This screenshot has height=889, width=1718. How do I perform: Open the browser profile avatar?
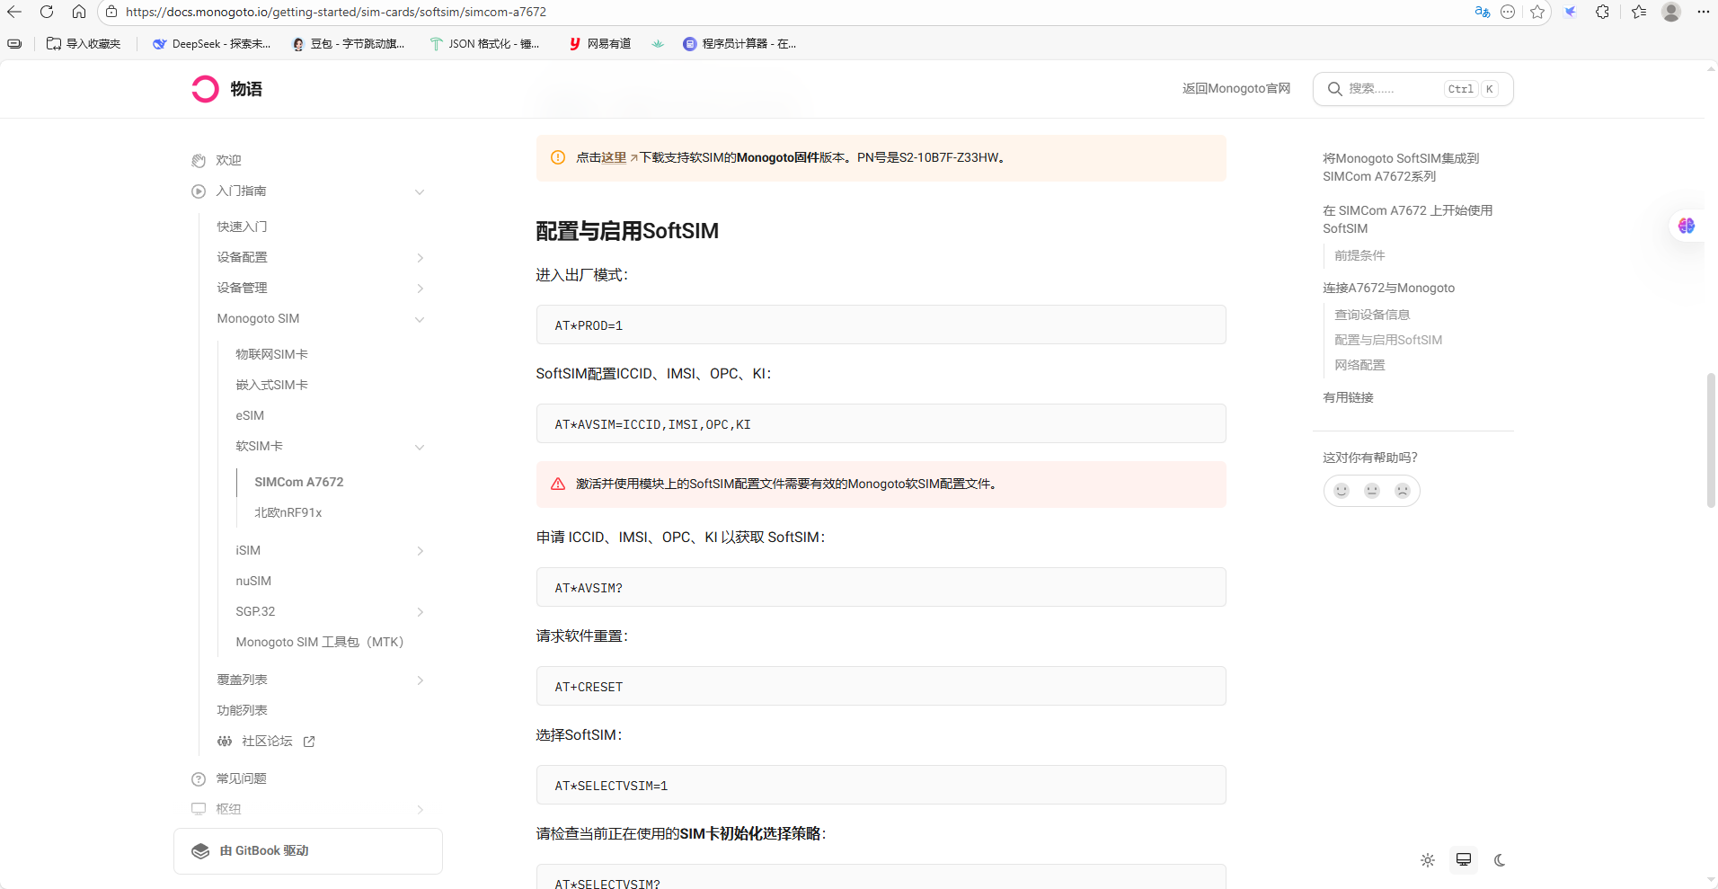[1671, 12]
